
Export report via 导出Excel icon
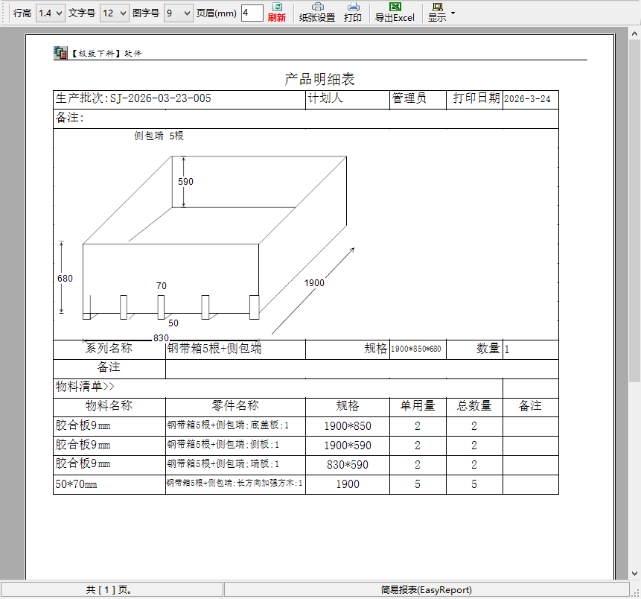[x=395, y=7]
